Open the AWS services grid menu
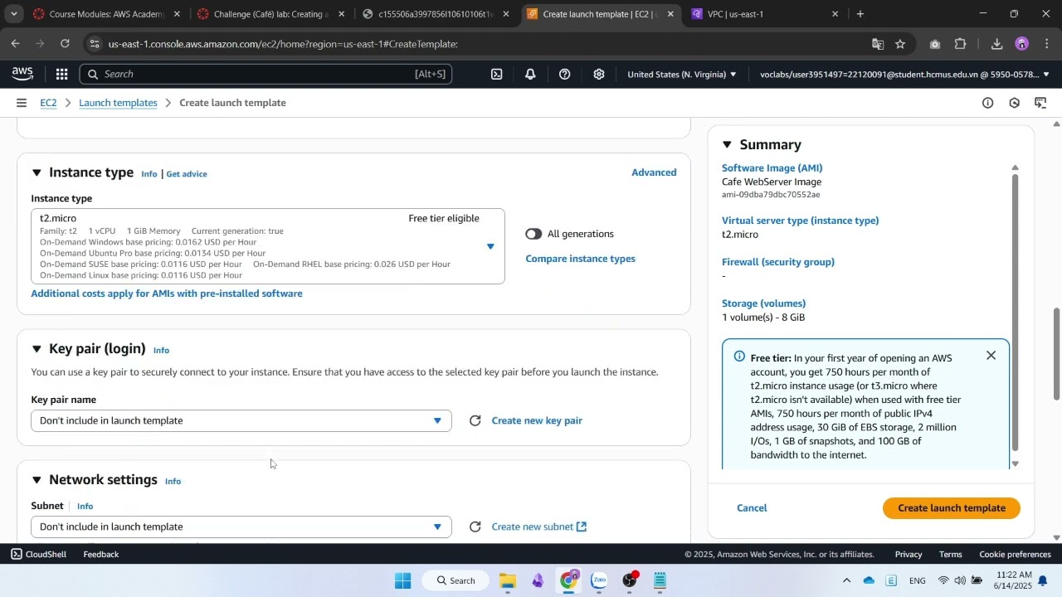 [61, 74]
